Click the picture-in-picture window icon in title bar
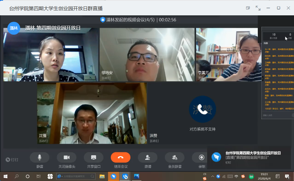The image size is (294, 181). tap(248, 8)
